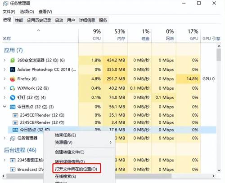Collapse the 今日热点 process group
The height and width of the screenshot is (183, 225).
(4, 107)
